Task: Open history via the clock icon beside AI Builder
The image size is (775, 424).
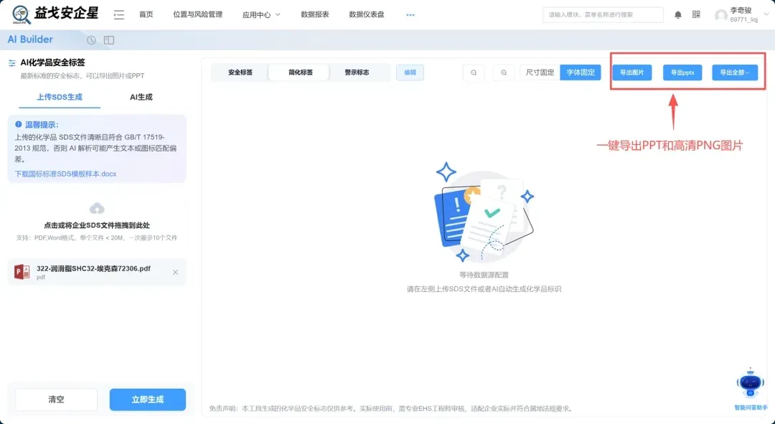Action: [x=91, y=40]
